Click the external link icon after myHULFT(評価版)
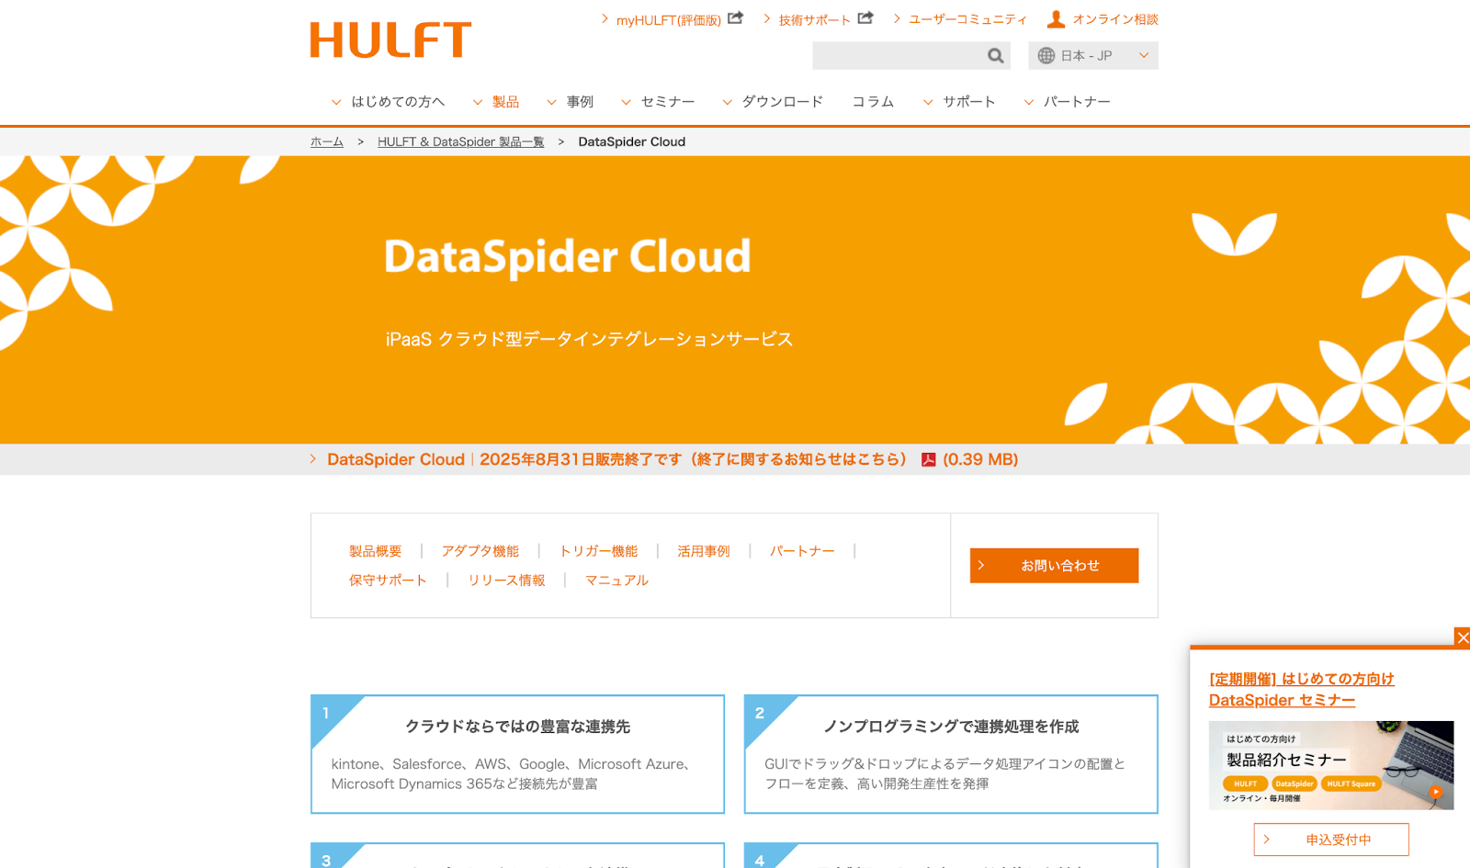The image size is (1470, 868). pyautogui.click(x=736, y=17)
